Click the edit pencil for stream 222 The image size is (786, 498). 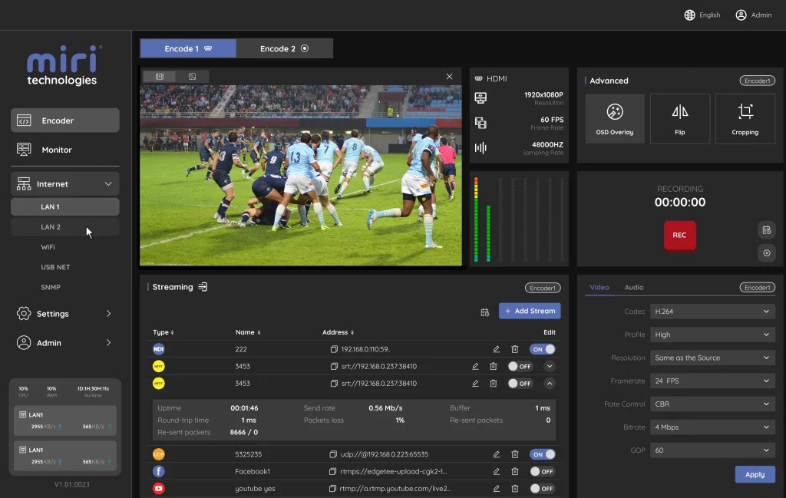point(497,349)
